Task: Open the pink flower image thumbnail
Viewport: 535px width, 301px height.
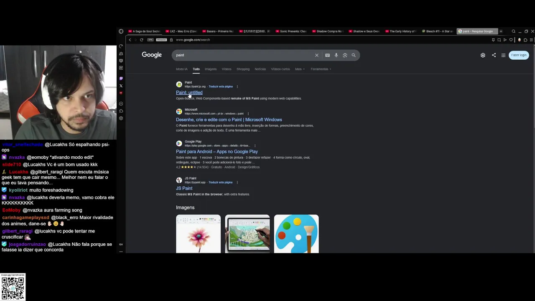Action: click(198, 234)
